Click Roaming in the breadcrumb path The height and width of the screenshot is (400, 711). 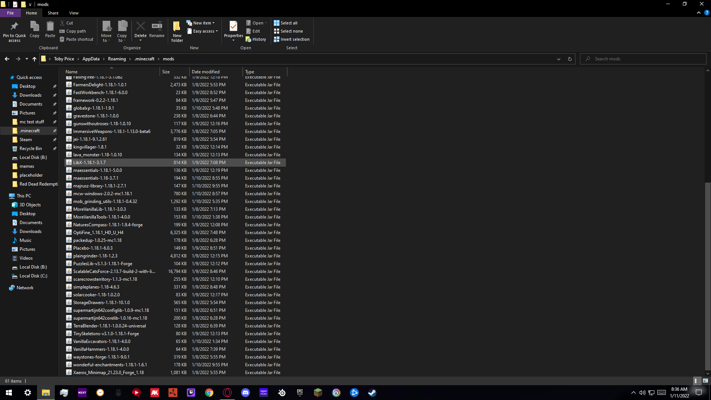(117, 59)
